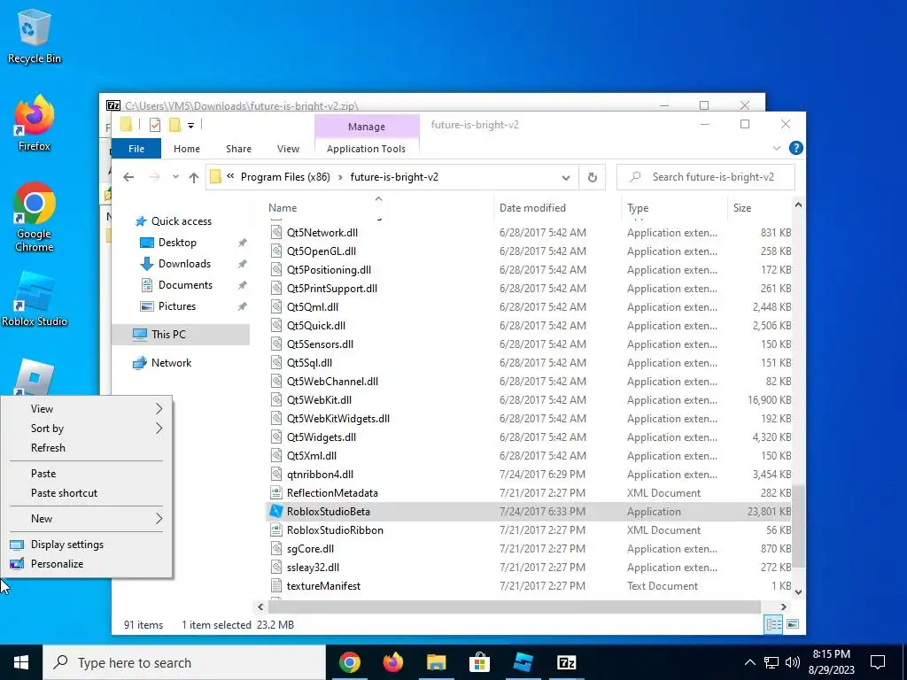Open the address bar history dropdown
The height and width of the screenshot is (680, 907).
click(566, 177)
